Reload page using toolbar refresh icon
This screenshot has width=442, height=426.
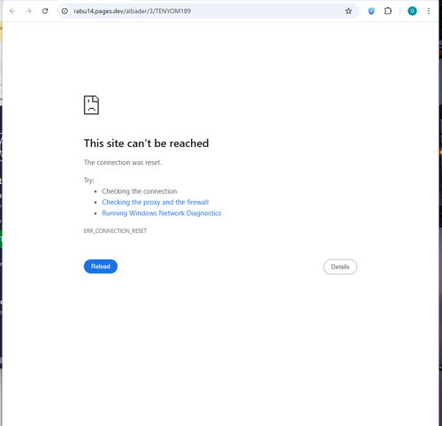click(45, 12)
